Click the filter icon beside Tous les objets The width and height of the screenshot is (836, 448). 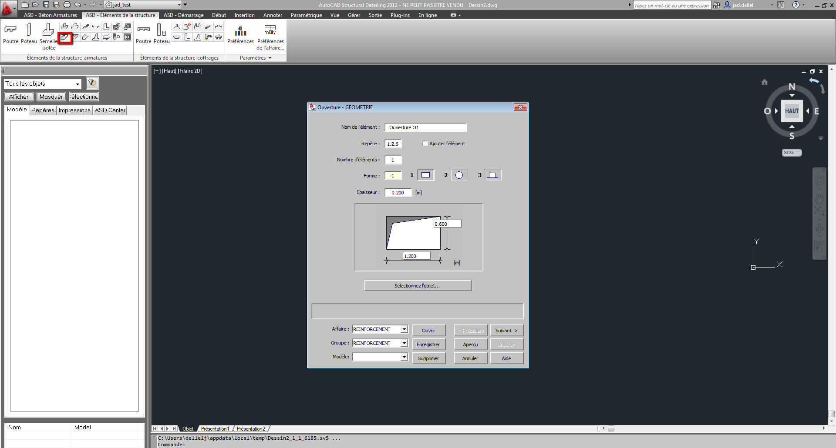click(92, 83)
